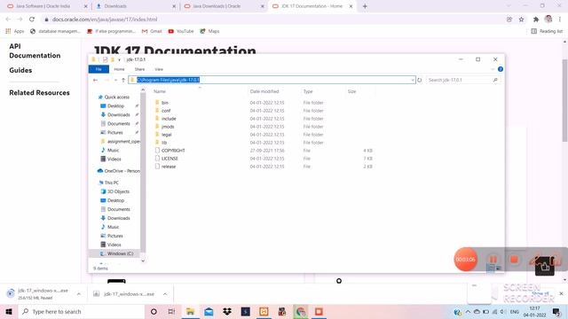
Task: Open the bin folder
Action: tap(165, 103)
